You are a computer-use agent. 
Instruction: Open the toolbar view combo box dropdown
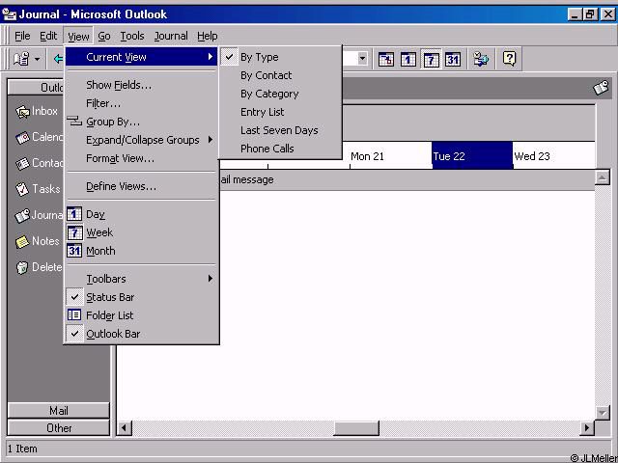tap(362, 60)
